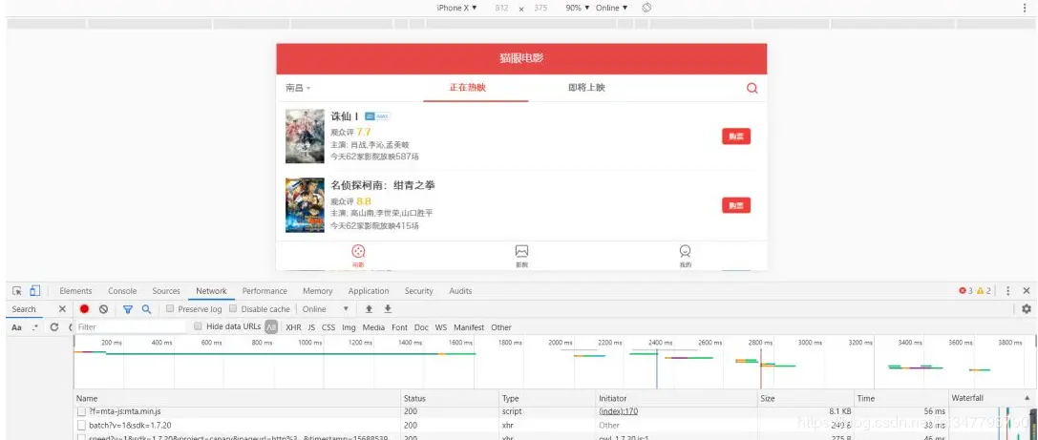The image size is (1038, 440).
Task: Select the 即将上映 coming soon tab
Action: pos(586,88)
